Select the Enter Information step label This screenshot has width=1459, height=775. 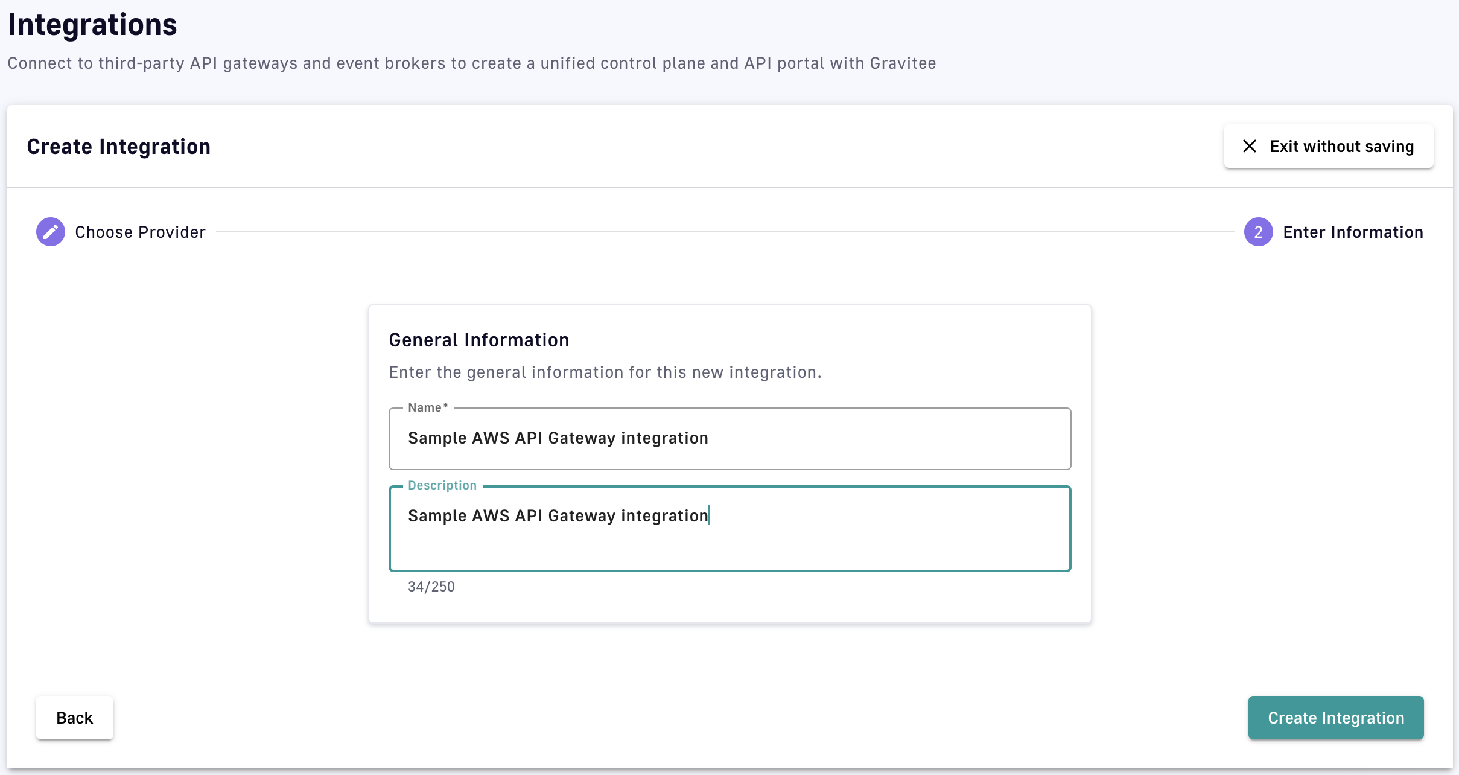pyautogui.click(x=1353, y=232)
